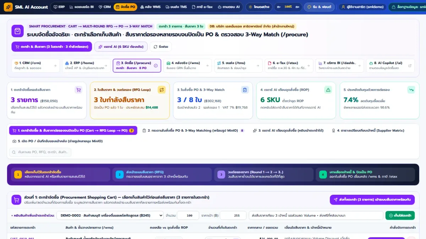
Task: Click the step 4 green number badge
Action: coord(323,175)
